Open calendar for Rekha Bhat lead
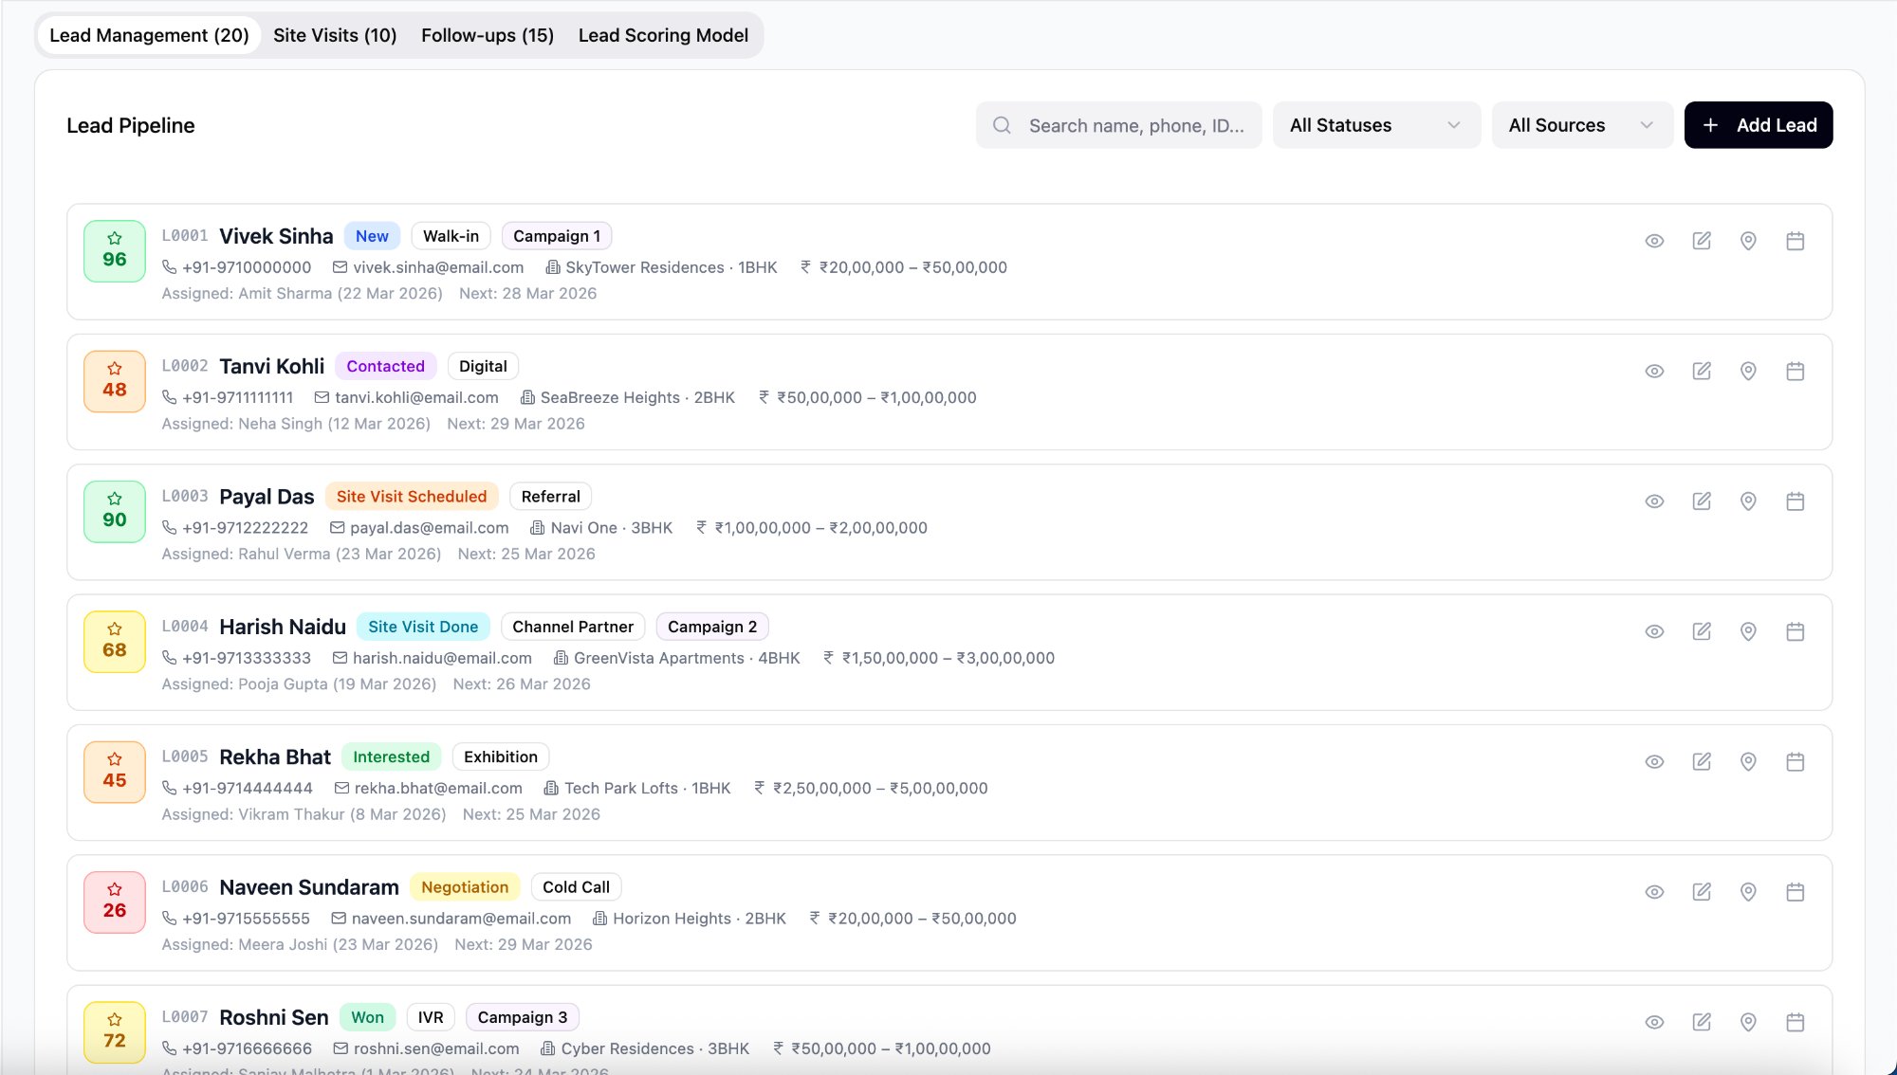The width and height of the screenshot is (1897, 1075). (1795, 761)
